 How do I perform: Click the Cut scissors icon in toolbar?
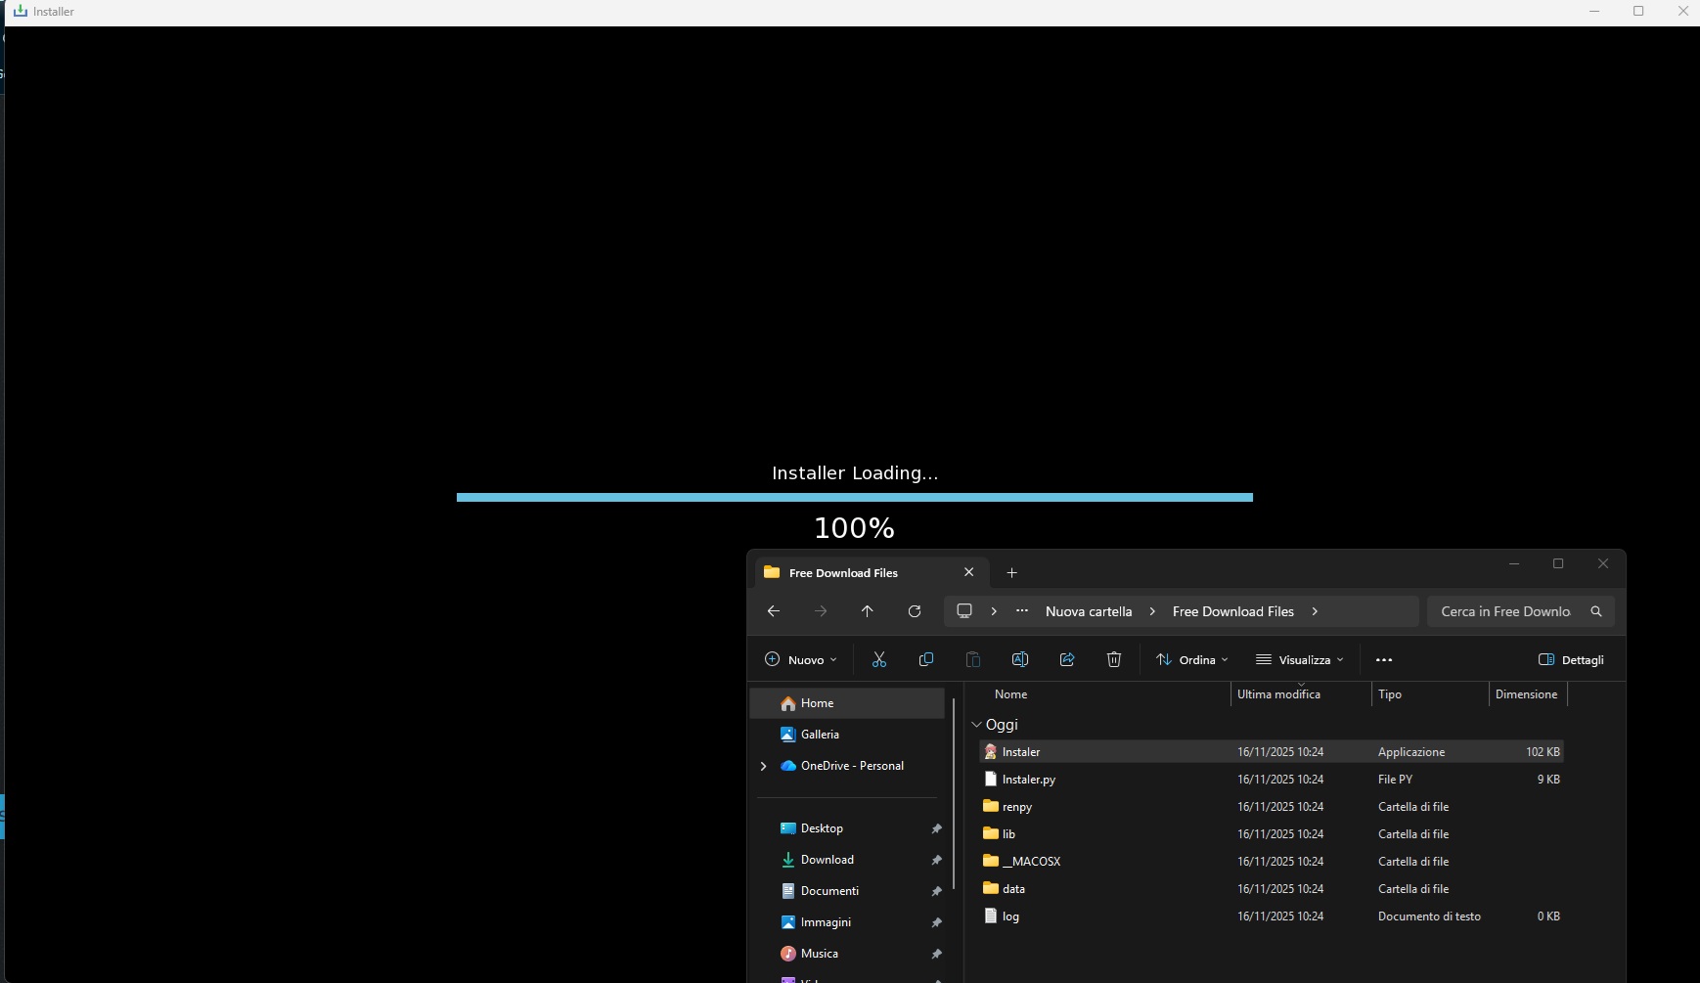click(x=878, y=660)
